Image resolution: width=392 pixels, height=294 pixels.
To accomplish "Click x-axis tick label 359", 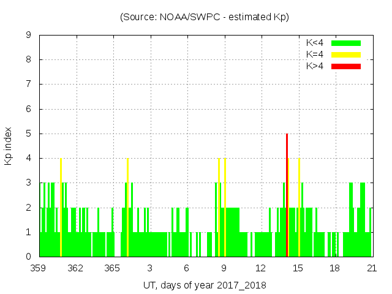I will (x=39, y=268).
